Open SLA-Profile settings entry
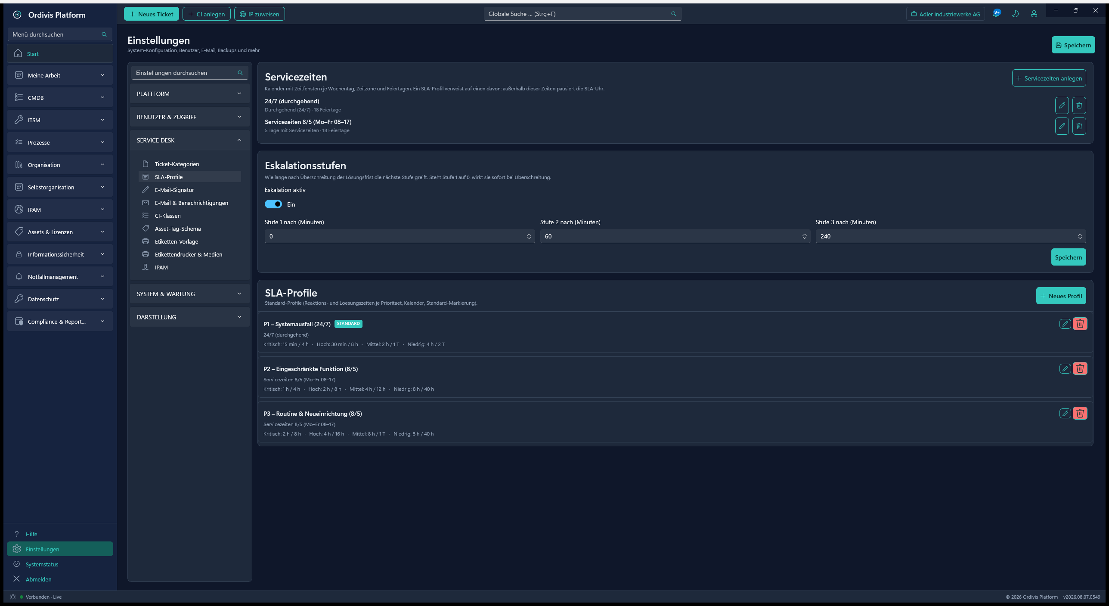The width and height of the screenshot is (1109, 606). [190, 177]
